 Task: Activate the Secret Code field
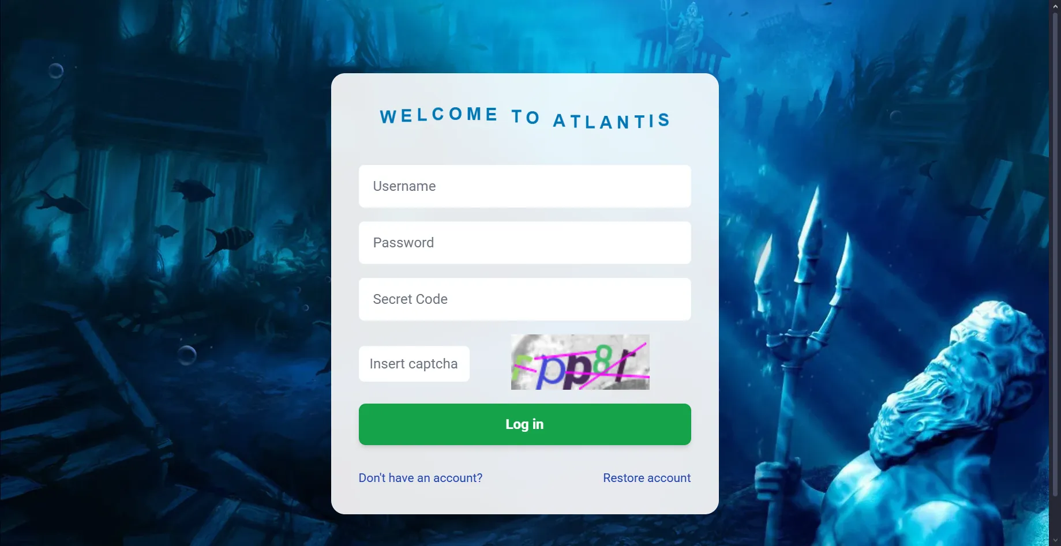point(524,299)
